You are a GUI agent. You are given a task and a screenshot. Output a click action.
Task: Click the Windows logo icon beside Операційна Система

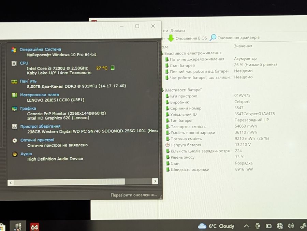pos(14,50)
